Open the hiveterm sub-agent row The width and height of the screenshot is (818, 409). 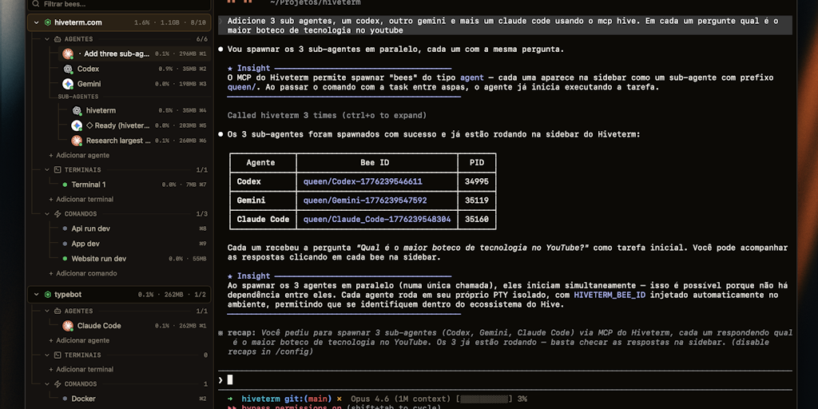pyautogui.click(x=139, y=110)
